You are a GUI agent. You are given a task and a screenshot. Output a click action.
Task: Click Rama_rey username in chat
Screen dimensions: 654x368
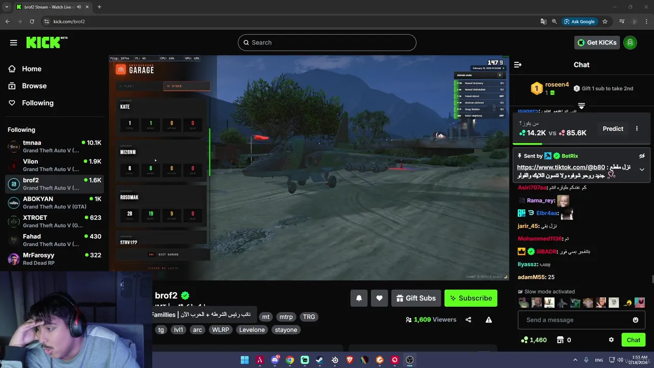click(x=541, y=200)
